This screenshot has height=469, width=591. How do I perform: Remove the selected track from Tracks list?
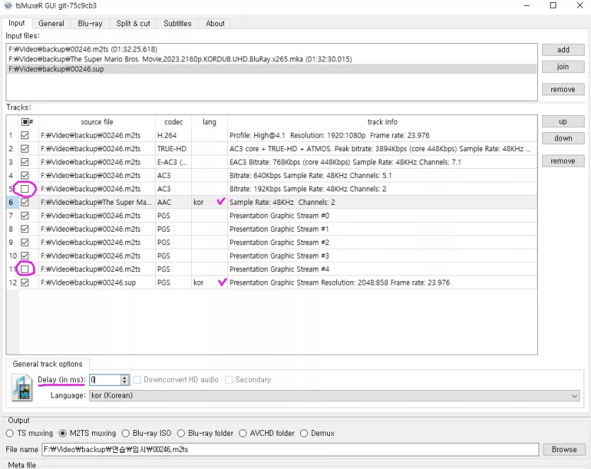[x=563, y=161]
